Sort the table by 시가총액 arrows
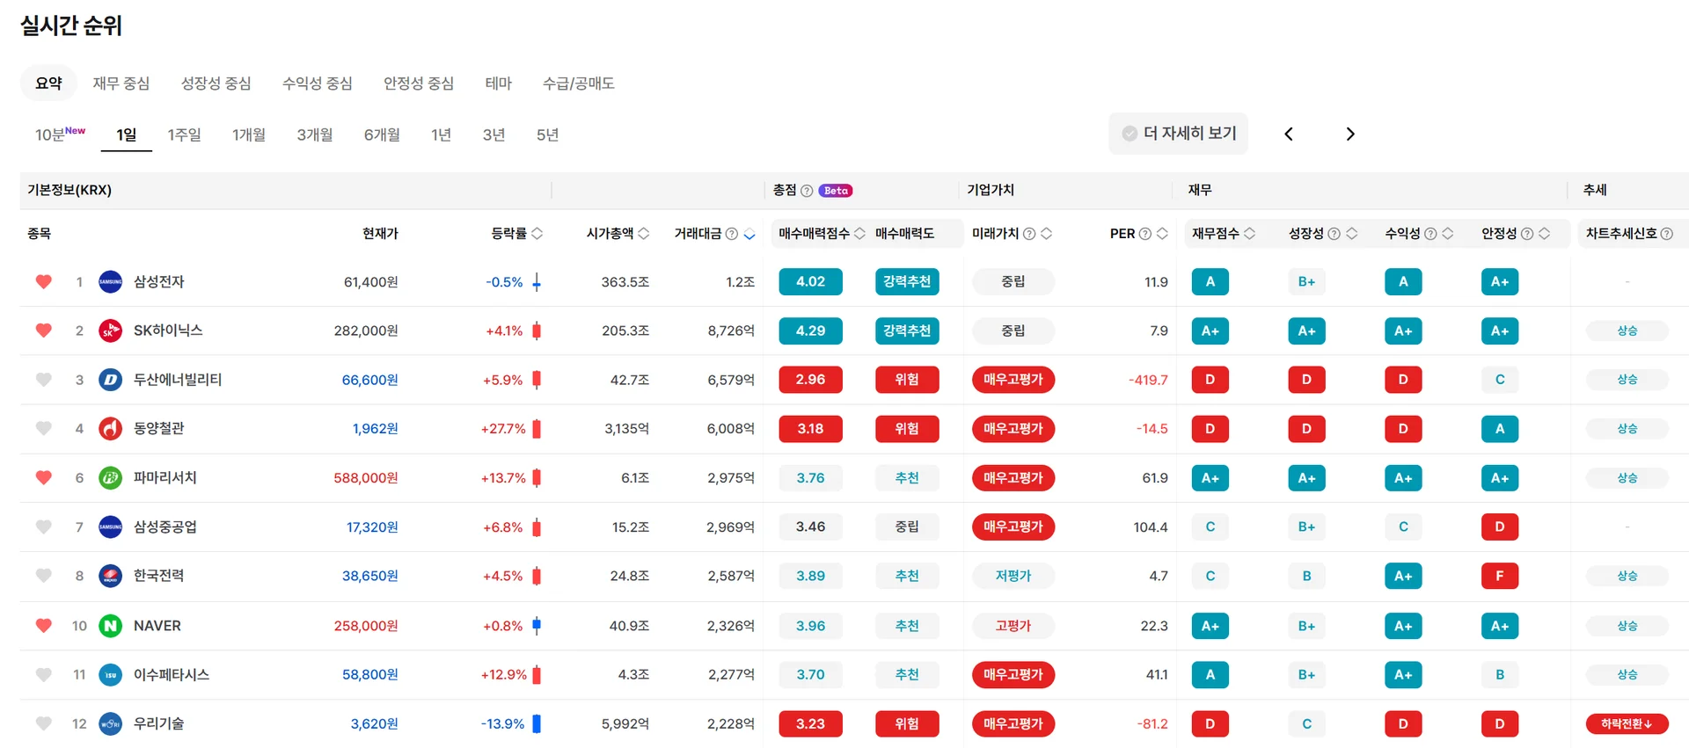 click(x=644, y=234)
